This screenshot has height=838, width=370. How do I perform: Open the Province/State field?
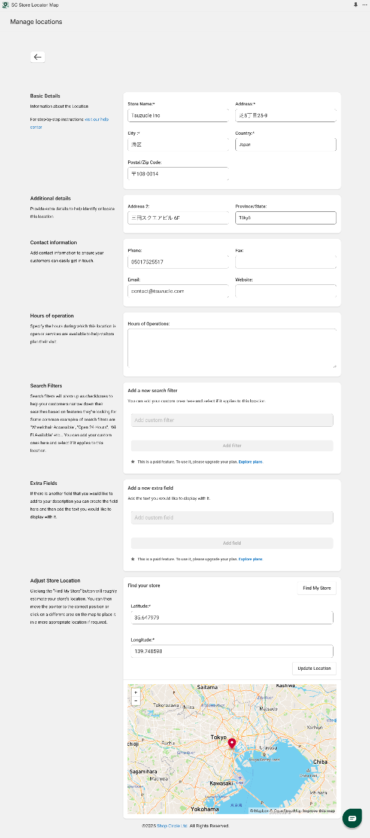coord(286,218)
